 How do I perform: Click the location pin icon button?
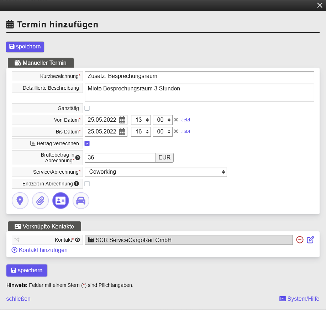click(x=20, y=200)
